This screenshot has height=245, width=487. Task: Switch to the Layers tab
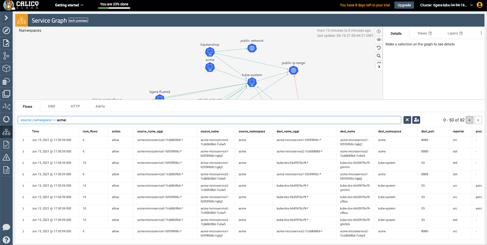pos(453,33)
